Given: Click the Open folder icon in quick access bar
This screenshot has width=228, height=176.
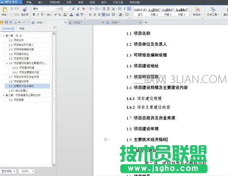Looking at the screenshot, I should click(x=2, y=22).
